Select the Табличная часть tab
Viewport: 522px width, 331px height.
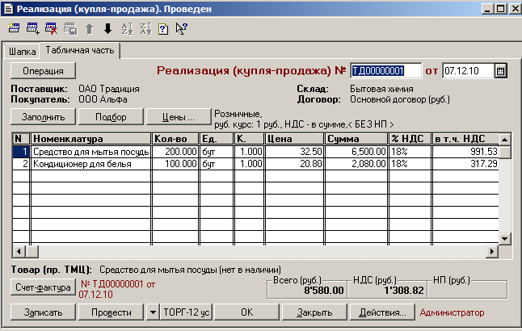pos(81,51)
